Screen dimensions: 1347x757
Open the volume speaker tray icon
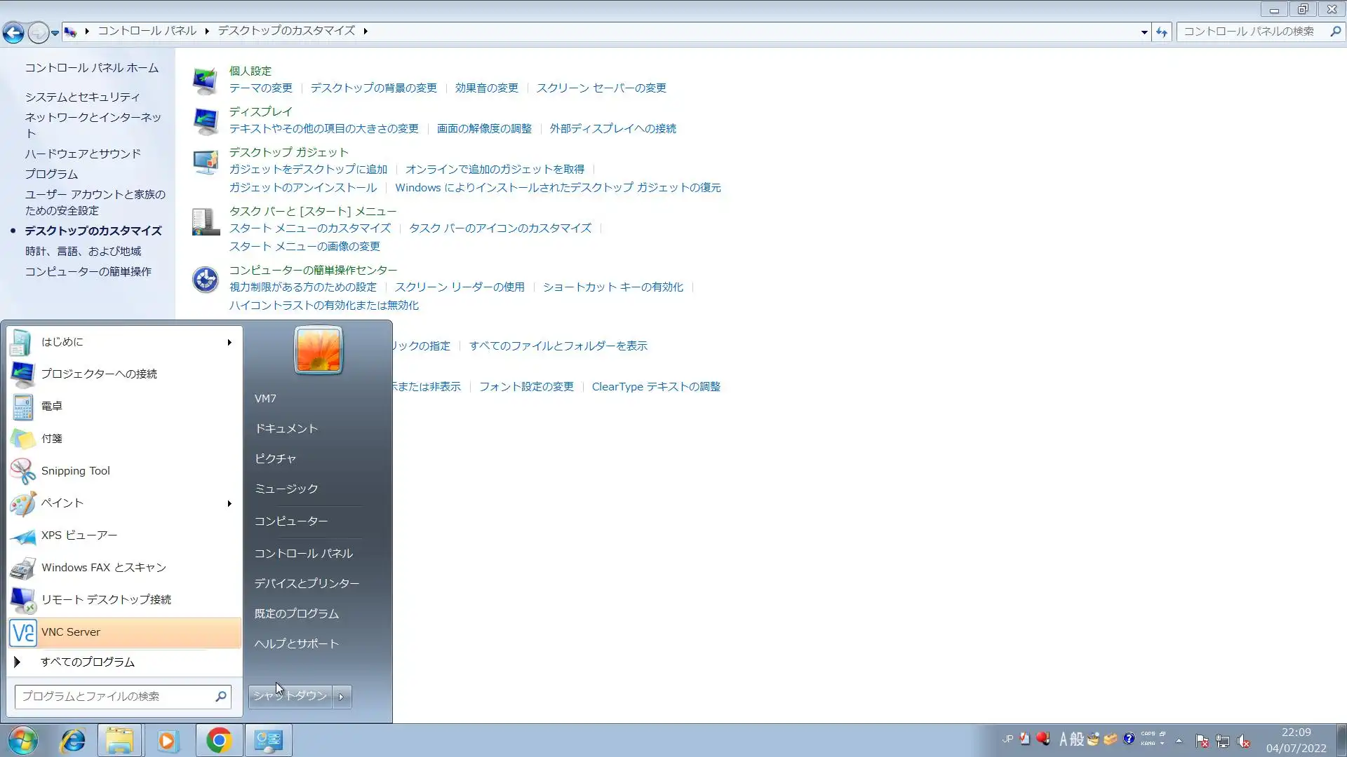pos(1243,741)
